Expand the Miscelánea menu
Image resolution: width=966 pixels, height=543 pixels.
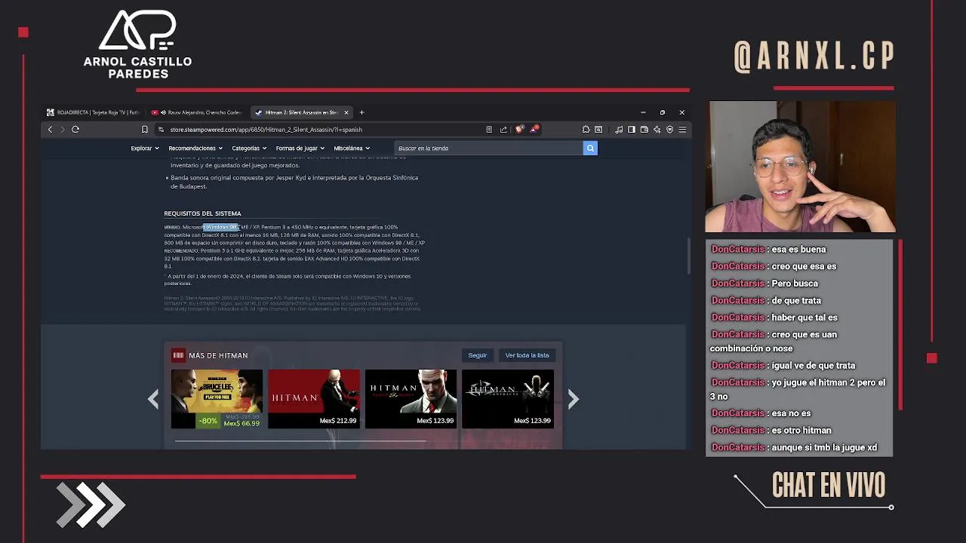352,149
